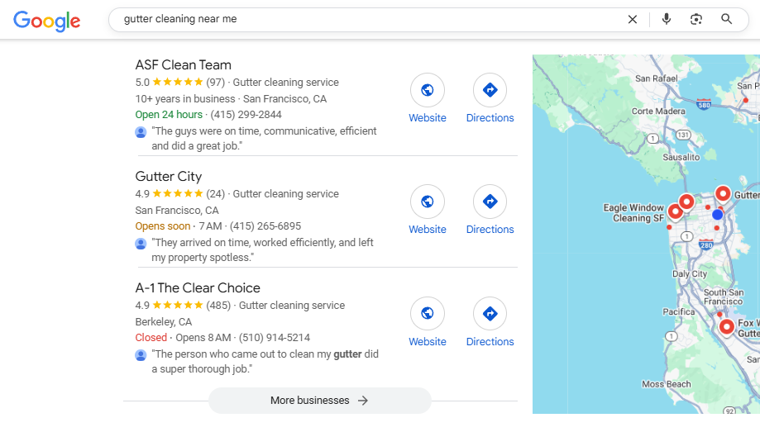This screenshot has height=432, width=760.
Task: Open the Gutter City business listing
Action: 169,177
